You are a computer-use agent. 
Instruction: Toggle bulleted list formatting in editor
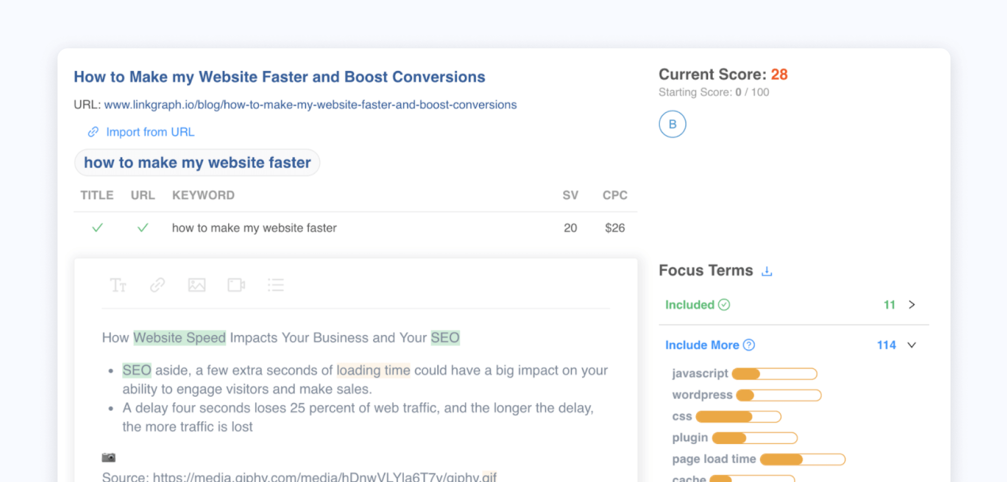276,285
